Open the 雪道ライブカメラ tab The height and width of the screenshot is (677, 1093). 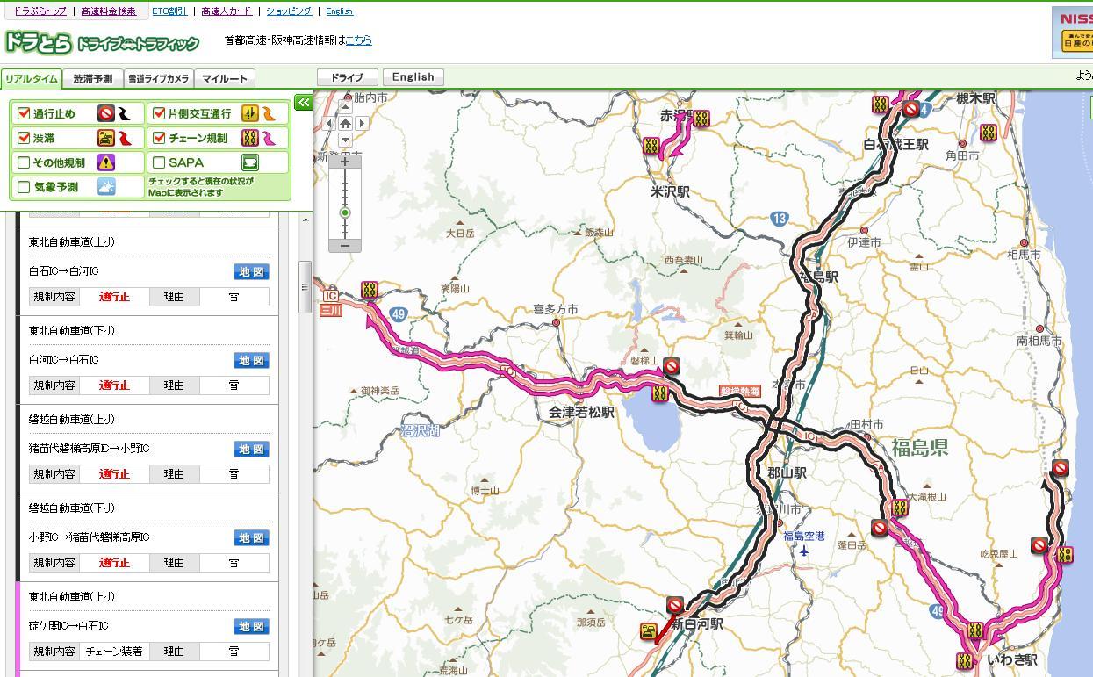(158, 78)
